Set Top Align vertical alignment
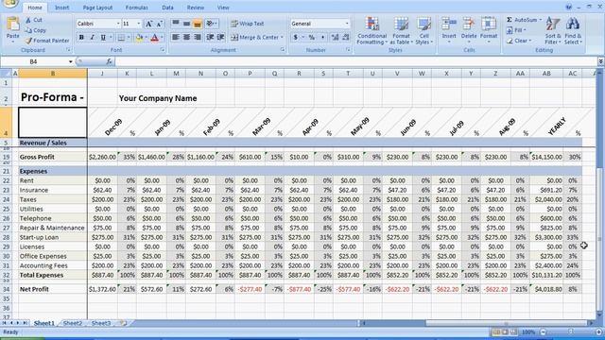Image resolution: width=605 pixels, height=340 pixels. pos(176,24)
